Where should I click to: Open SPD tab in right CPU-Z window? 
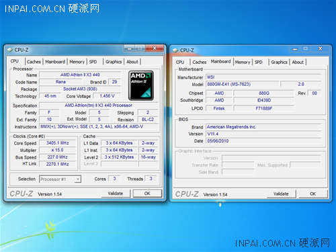point(259,62)
